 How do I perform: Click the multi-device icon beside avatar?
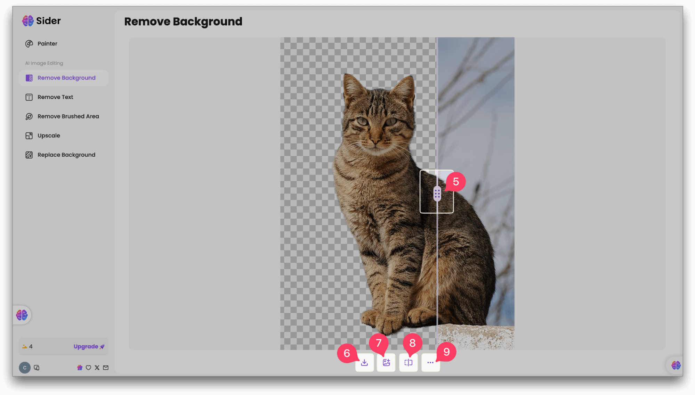coord(37,368)
